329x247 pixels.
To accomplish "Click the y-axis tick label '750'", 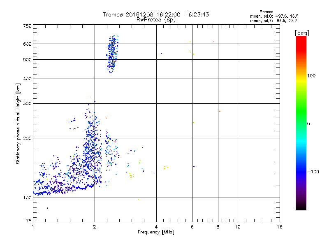I will tap(27, 26).
